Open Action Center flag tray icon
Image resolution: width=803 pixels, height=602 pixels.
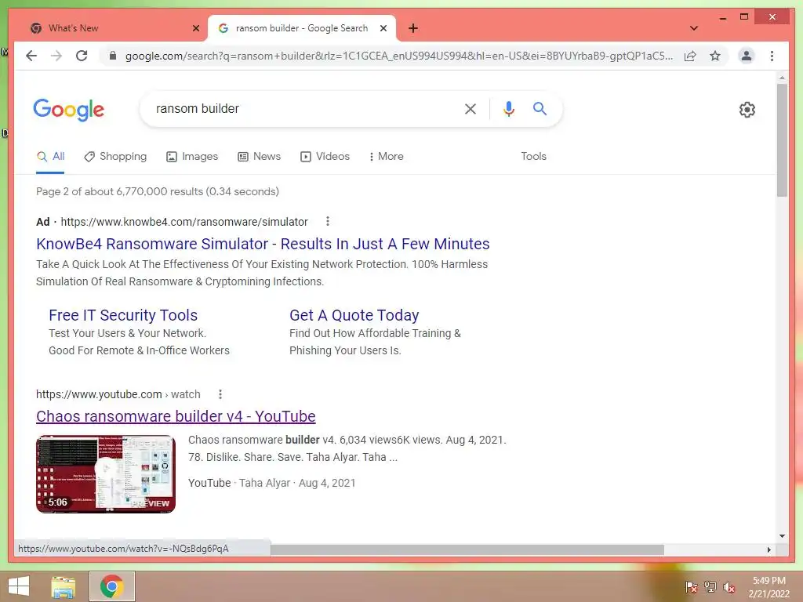pyautogui.click(x=692, y=586)
